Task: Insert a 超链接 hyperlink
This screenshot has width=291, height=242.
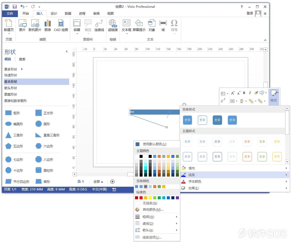Action: pos(113,25)
